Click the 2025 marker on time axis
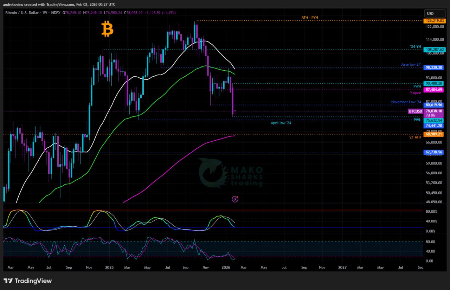 (x=109, y=268)
